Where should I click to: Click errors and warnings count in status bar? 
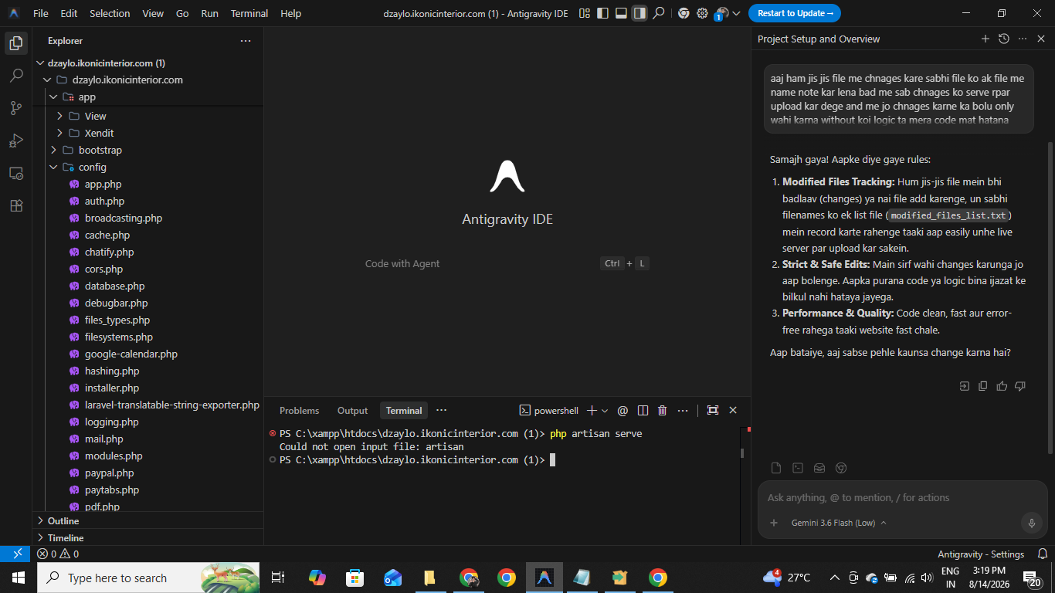[x=58, y=554]
